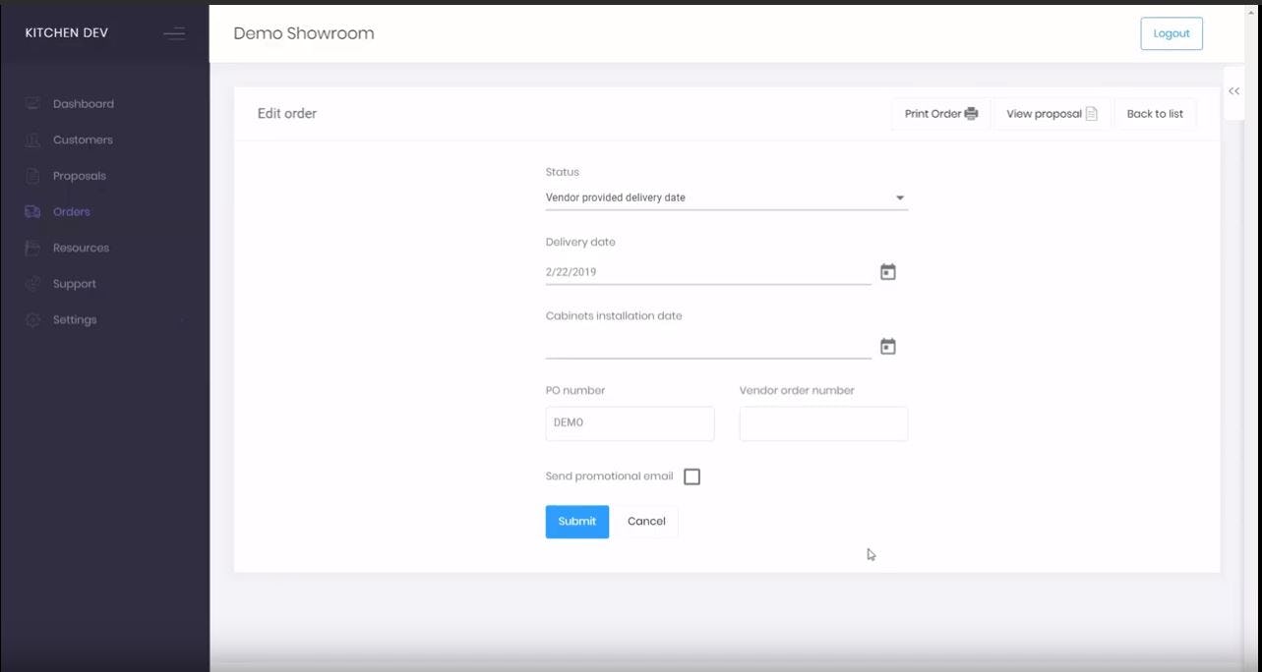Open the Cabinets installation date calendar picker
This screenshot has width=1262, height=672.
click(887, 346)
